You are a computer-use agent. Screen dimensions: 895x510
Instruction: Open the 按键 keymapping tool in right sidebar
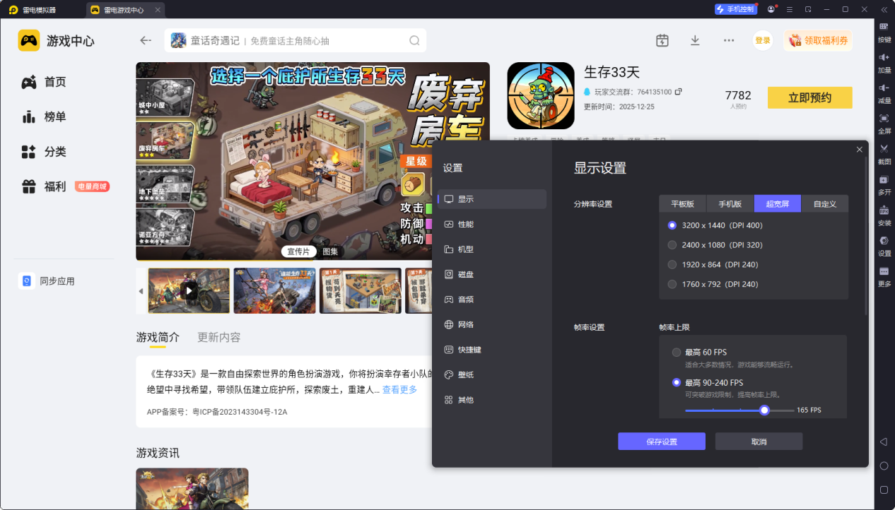point(884,27)
